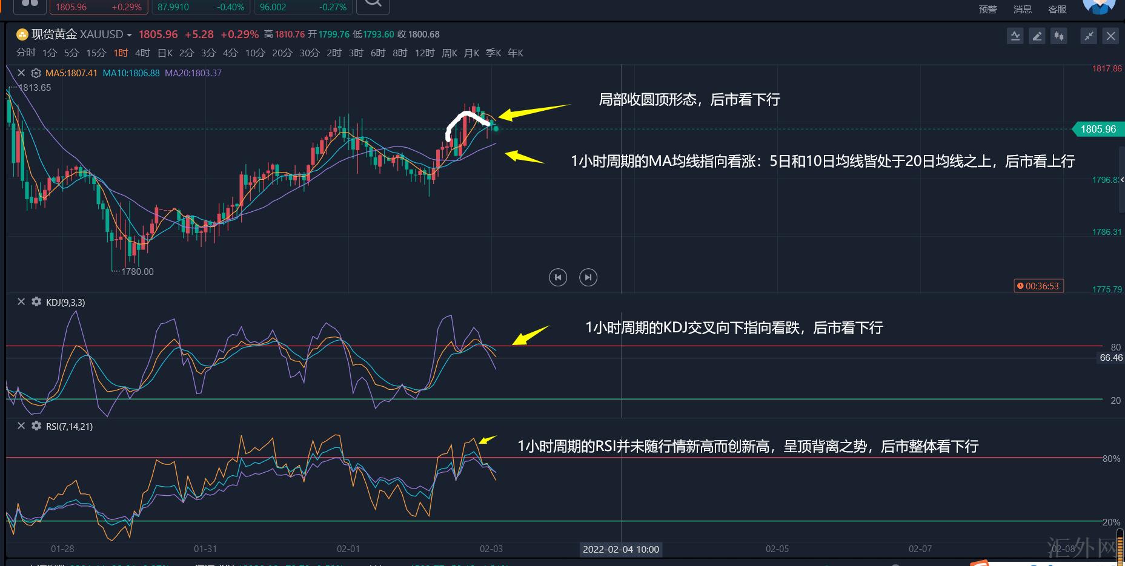This screenshot has height=566, width=1125.
Task: Switch to 15分 timeframe
Action: click(96, 53)
